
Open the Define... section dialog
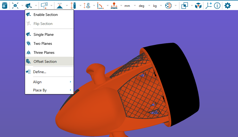[x=39, y=72]
